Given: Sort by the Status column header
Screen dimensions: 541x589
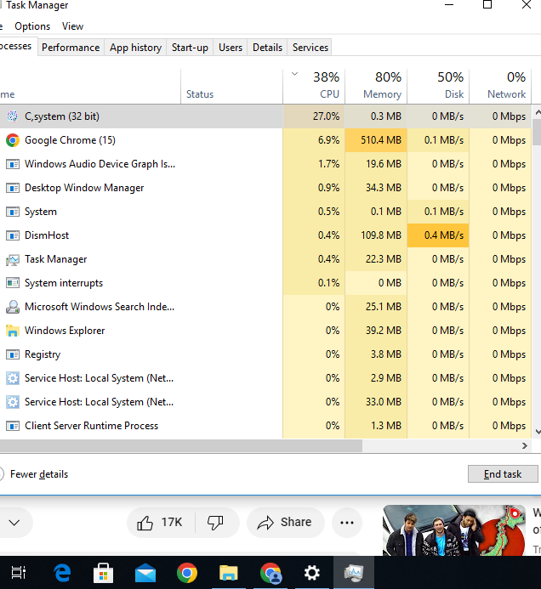Looking at the screenshot, I should 232,86.
